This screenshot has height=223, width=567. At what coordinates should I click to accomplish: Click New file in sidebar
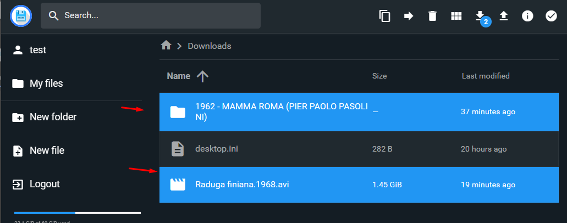pyautogui.click(x=47, y=150)
